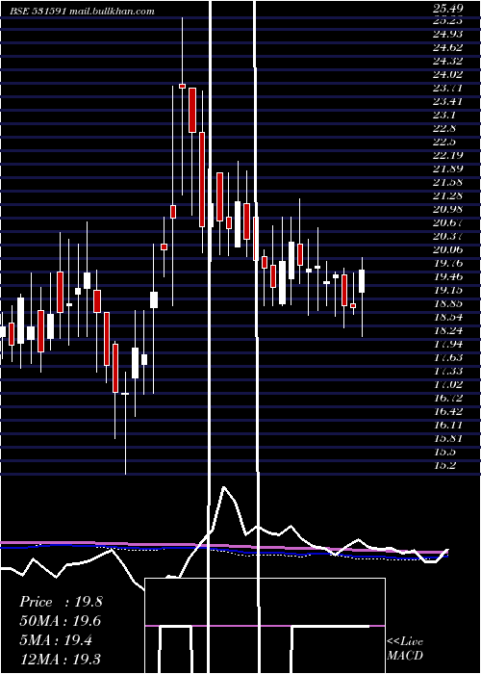
Task: Select the 21.58 price level label
Action: coord(448,182)
